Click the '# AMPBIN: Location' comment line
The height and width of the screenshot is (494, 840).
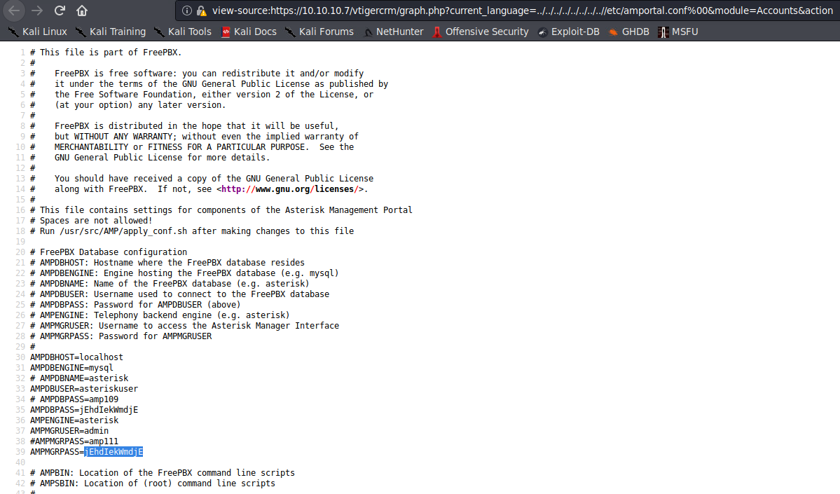coord(163,473)
